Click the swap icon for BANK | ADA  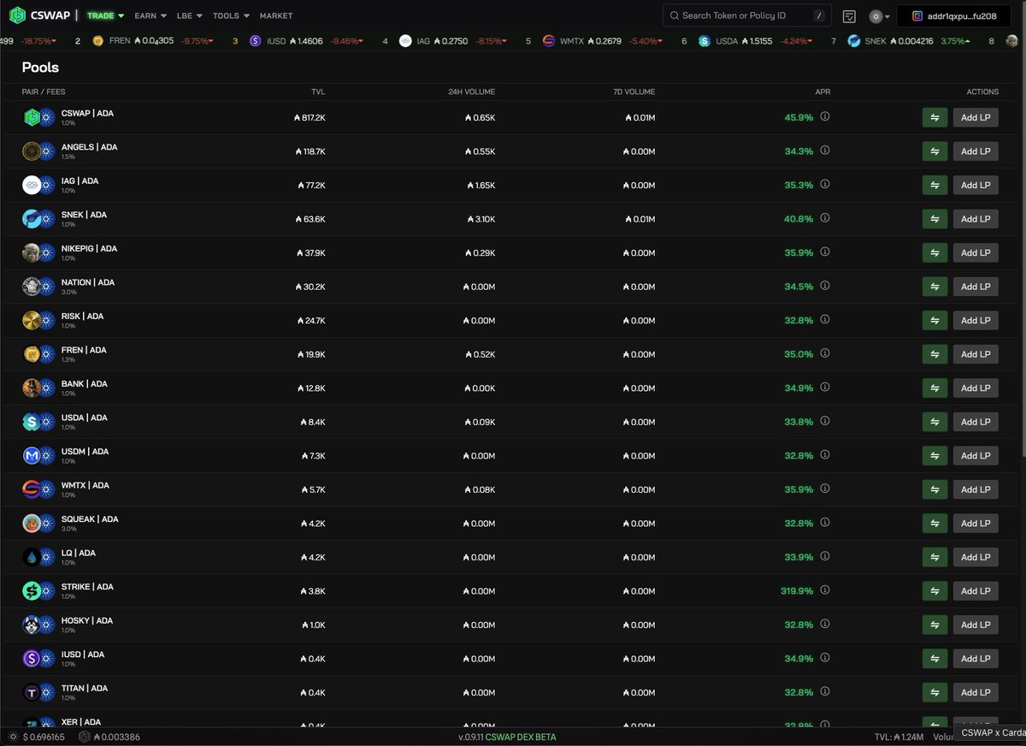click(935, 388)
